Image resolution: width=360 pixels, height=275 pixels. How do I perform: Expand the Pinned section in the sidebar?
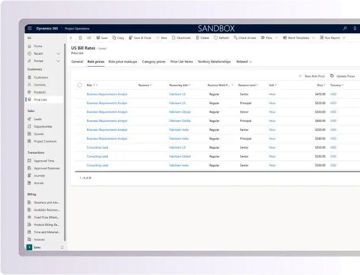pos(58,60)
